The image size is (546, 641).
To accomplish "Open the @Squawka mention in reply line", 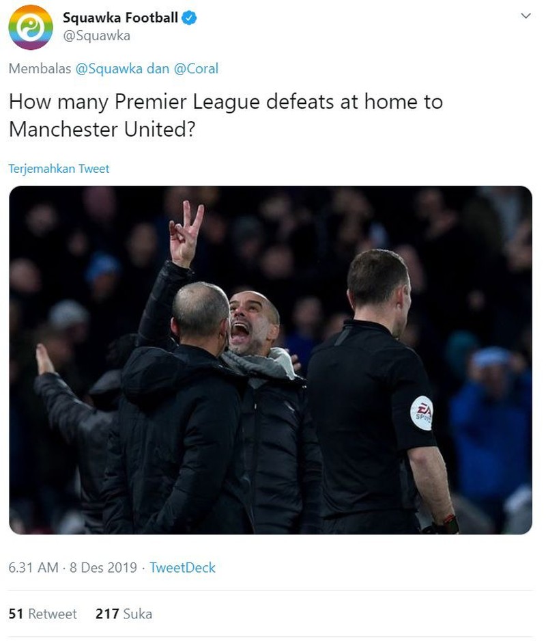I will (x=104, y=68).
